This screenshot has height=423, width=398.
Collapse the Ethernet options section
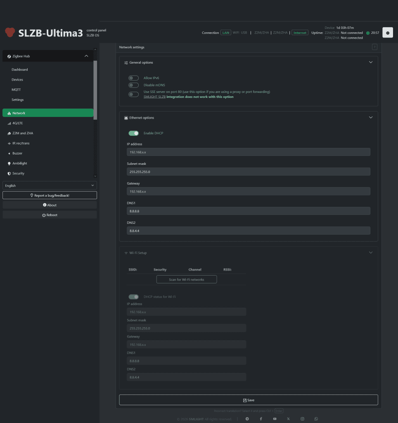[370, 117]
